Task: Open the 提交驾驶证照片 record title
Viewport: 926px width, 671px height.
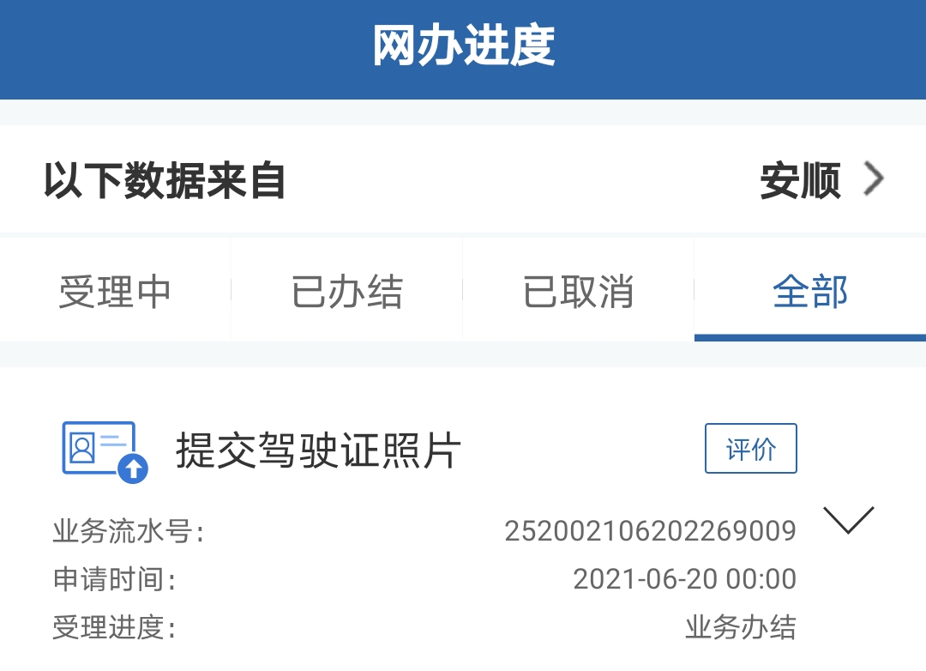Action: click(x=318, y=450)
